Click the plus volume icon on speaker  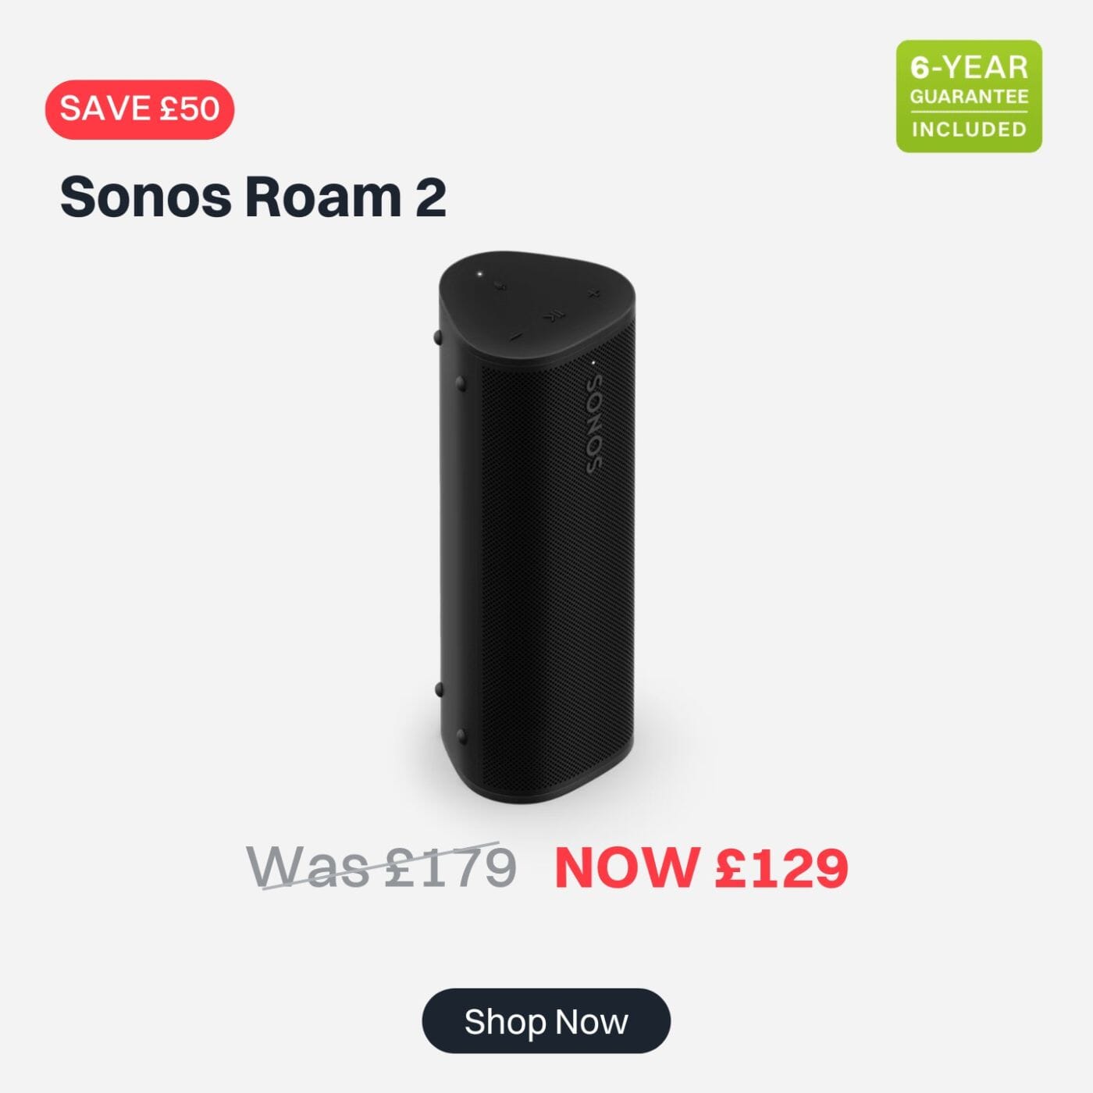click(593, 294)
